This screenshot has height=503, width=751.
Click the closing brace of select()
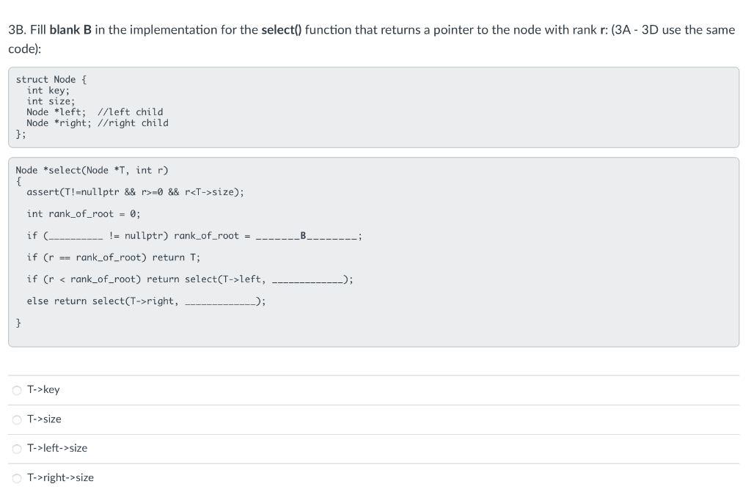pos(18,322)
